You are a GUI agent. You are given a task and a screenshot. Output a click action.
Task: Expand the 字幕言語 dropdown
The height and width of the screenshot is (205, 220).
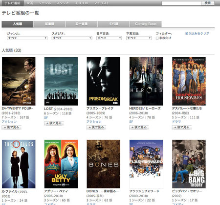(x=139, y=38)
